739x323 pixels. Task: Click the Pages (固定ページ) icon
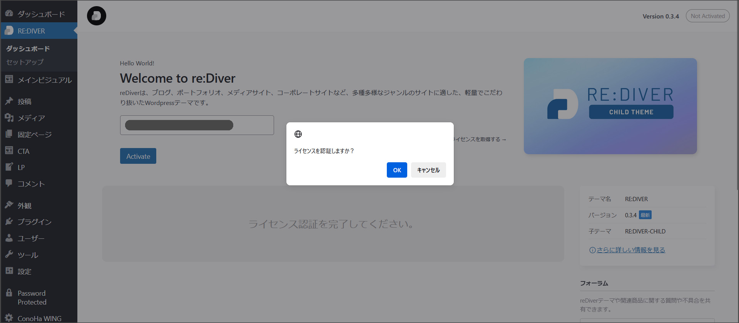click(x=9, y=134)
